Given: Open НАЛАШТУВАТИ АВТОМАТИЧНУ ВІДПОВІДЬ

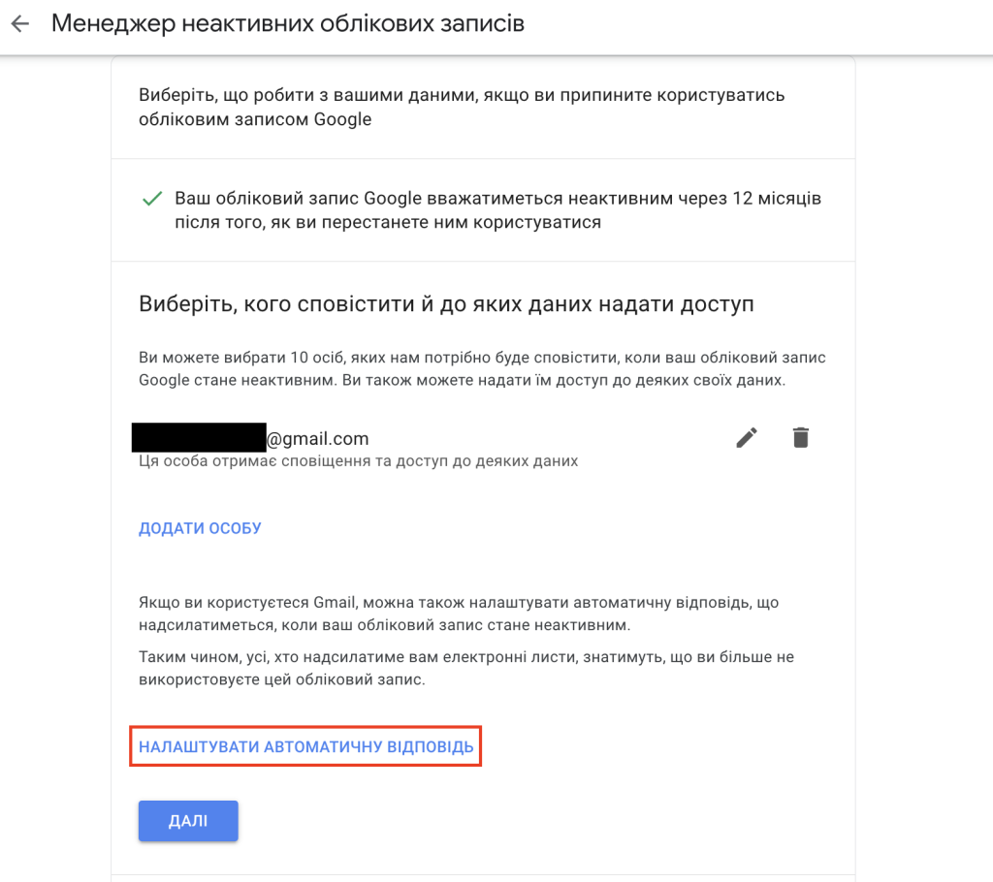Looking at the screenshot, I should (x=305, y=746).
